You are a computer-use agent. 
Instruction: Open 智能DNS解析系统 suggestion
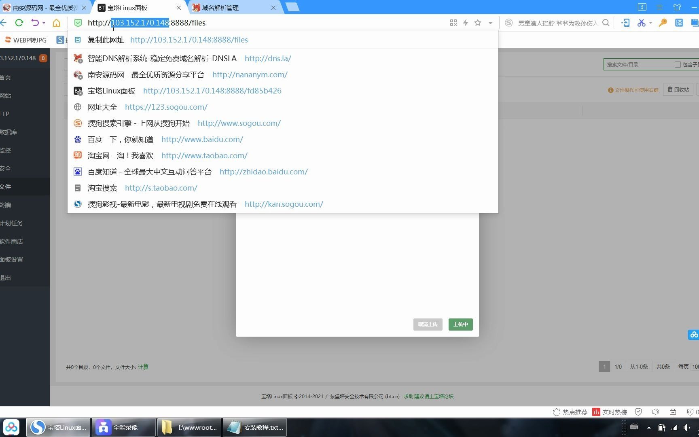[x=283, y=58]
